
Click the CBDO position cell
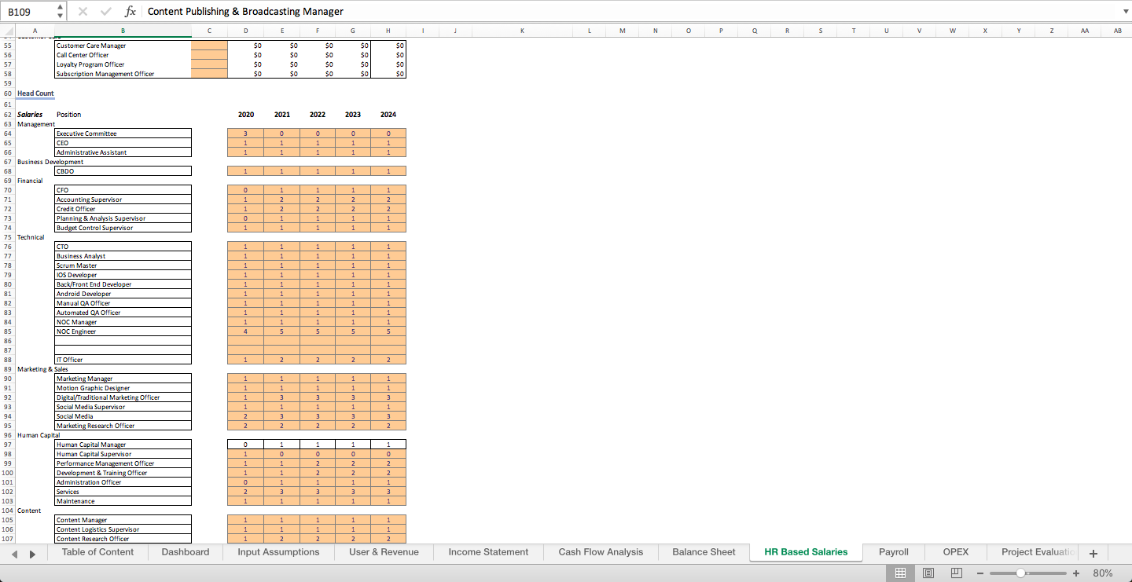tap(123, 171)
